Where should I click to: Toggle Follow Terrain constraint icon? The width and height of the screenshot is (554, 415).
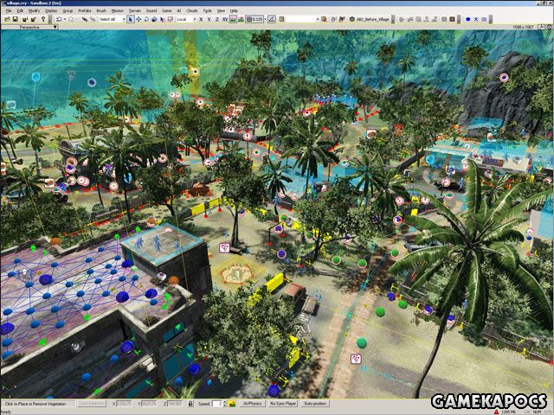233,19
